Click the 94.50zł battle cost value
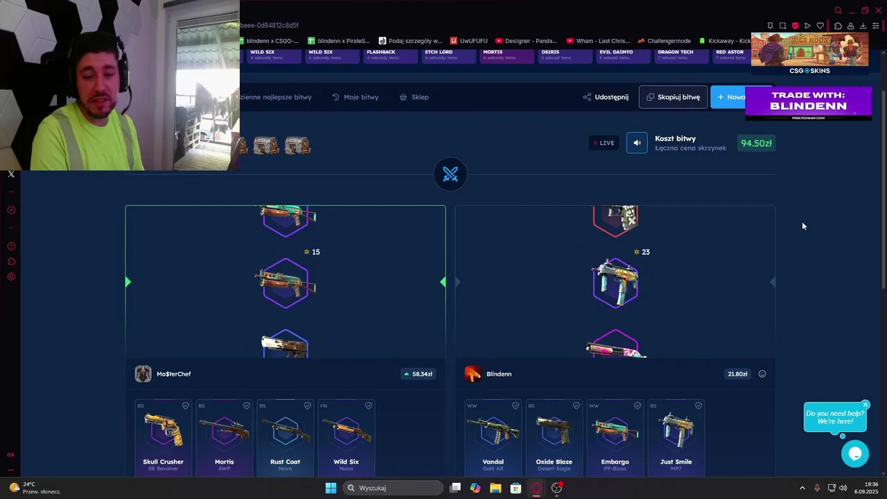Viewport: 887px width, 499px height. point(756,143)
